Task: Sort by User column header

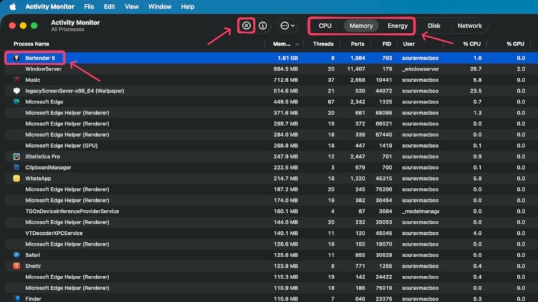Action: pos(408,44)
